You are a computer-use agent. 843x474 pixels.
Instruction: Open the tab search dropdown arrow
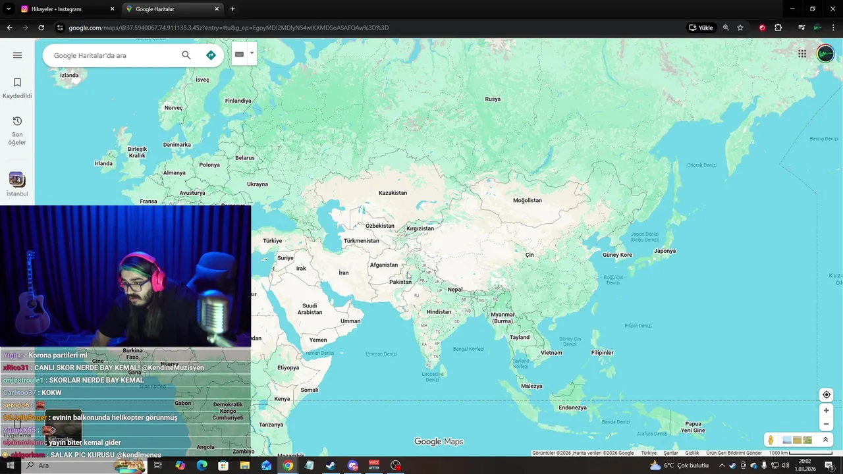[9, 9]
